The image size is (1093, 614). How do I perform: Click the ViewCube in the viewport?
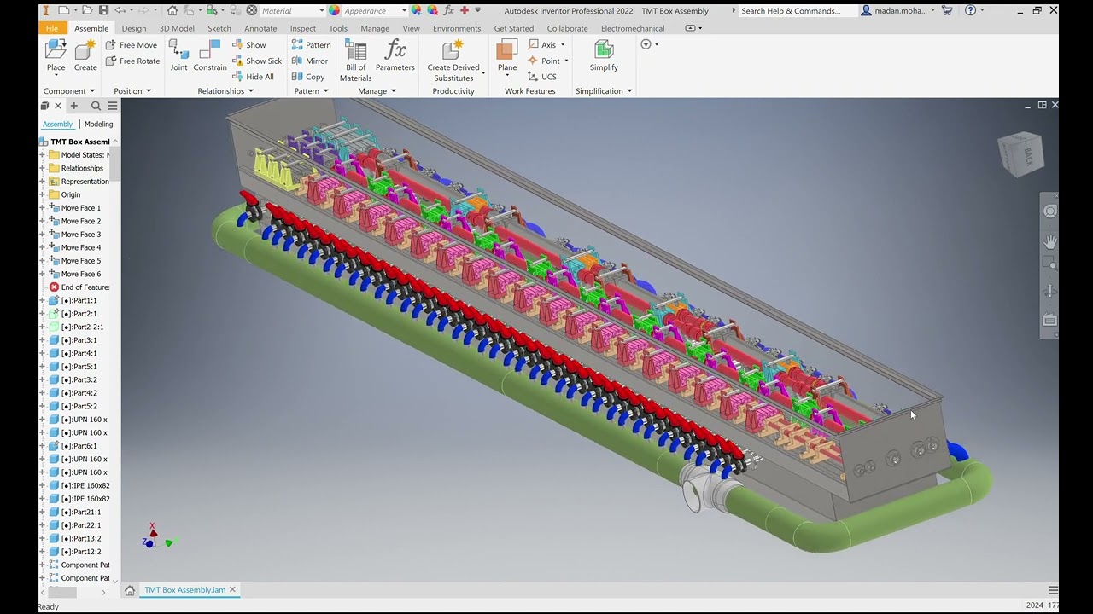tap(1020, 154)
